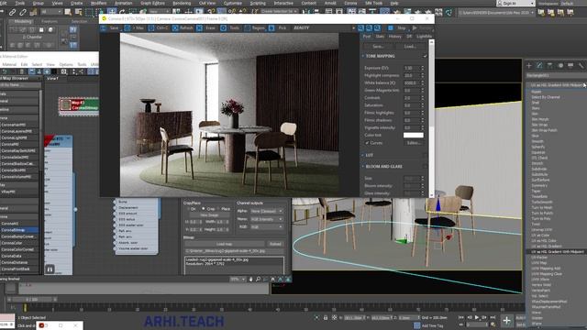Click the pause icon in the material node panel

click(x=50, y=269)
